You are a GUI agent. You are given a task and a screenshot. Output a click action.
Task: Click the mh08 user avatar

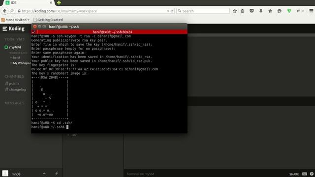click(x=5, y=174)
